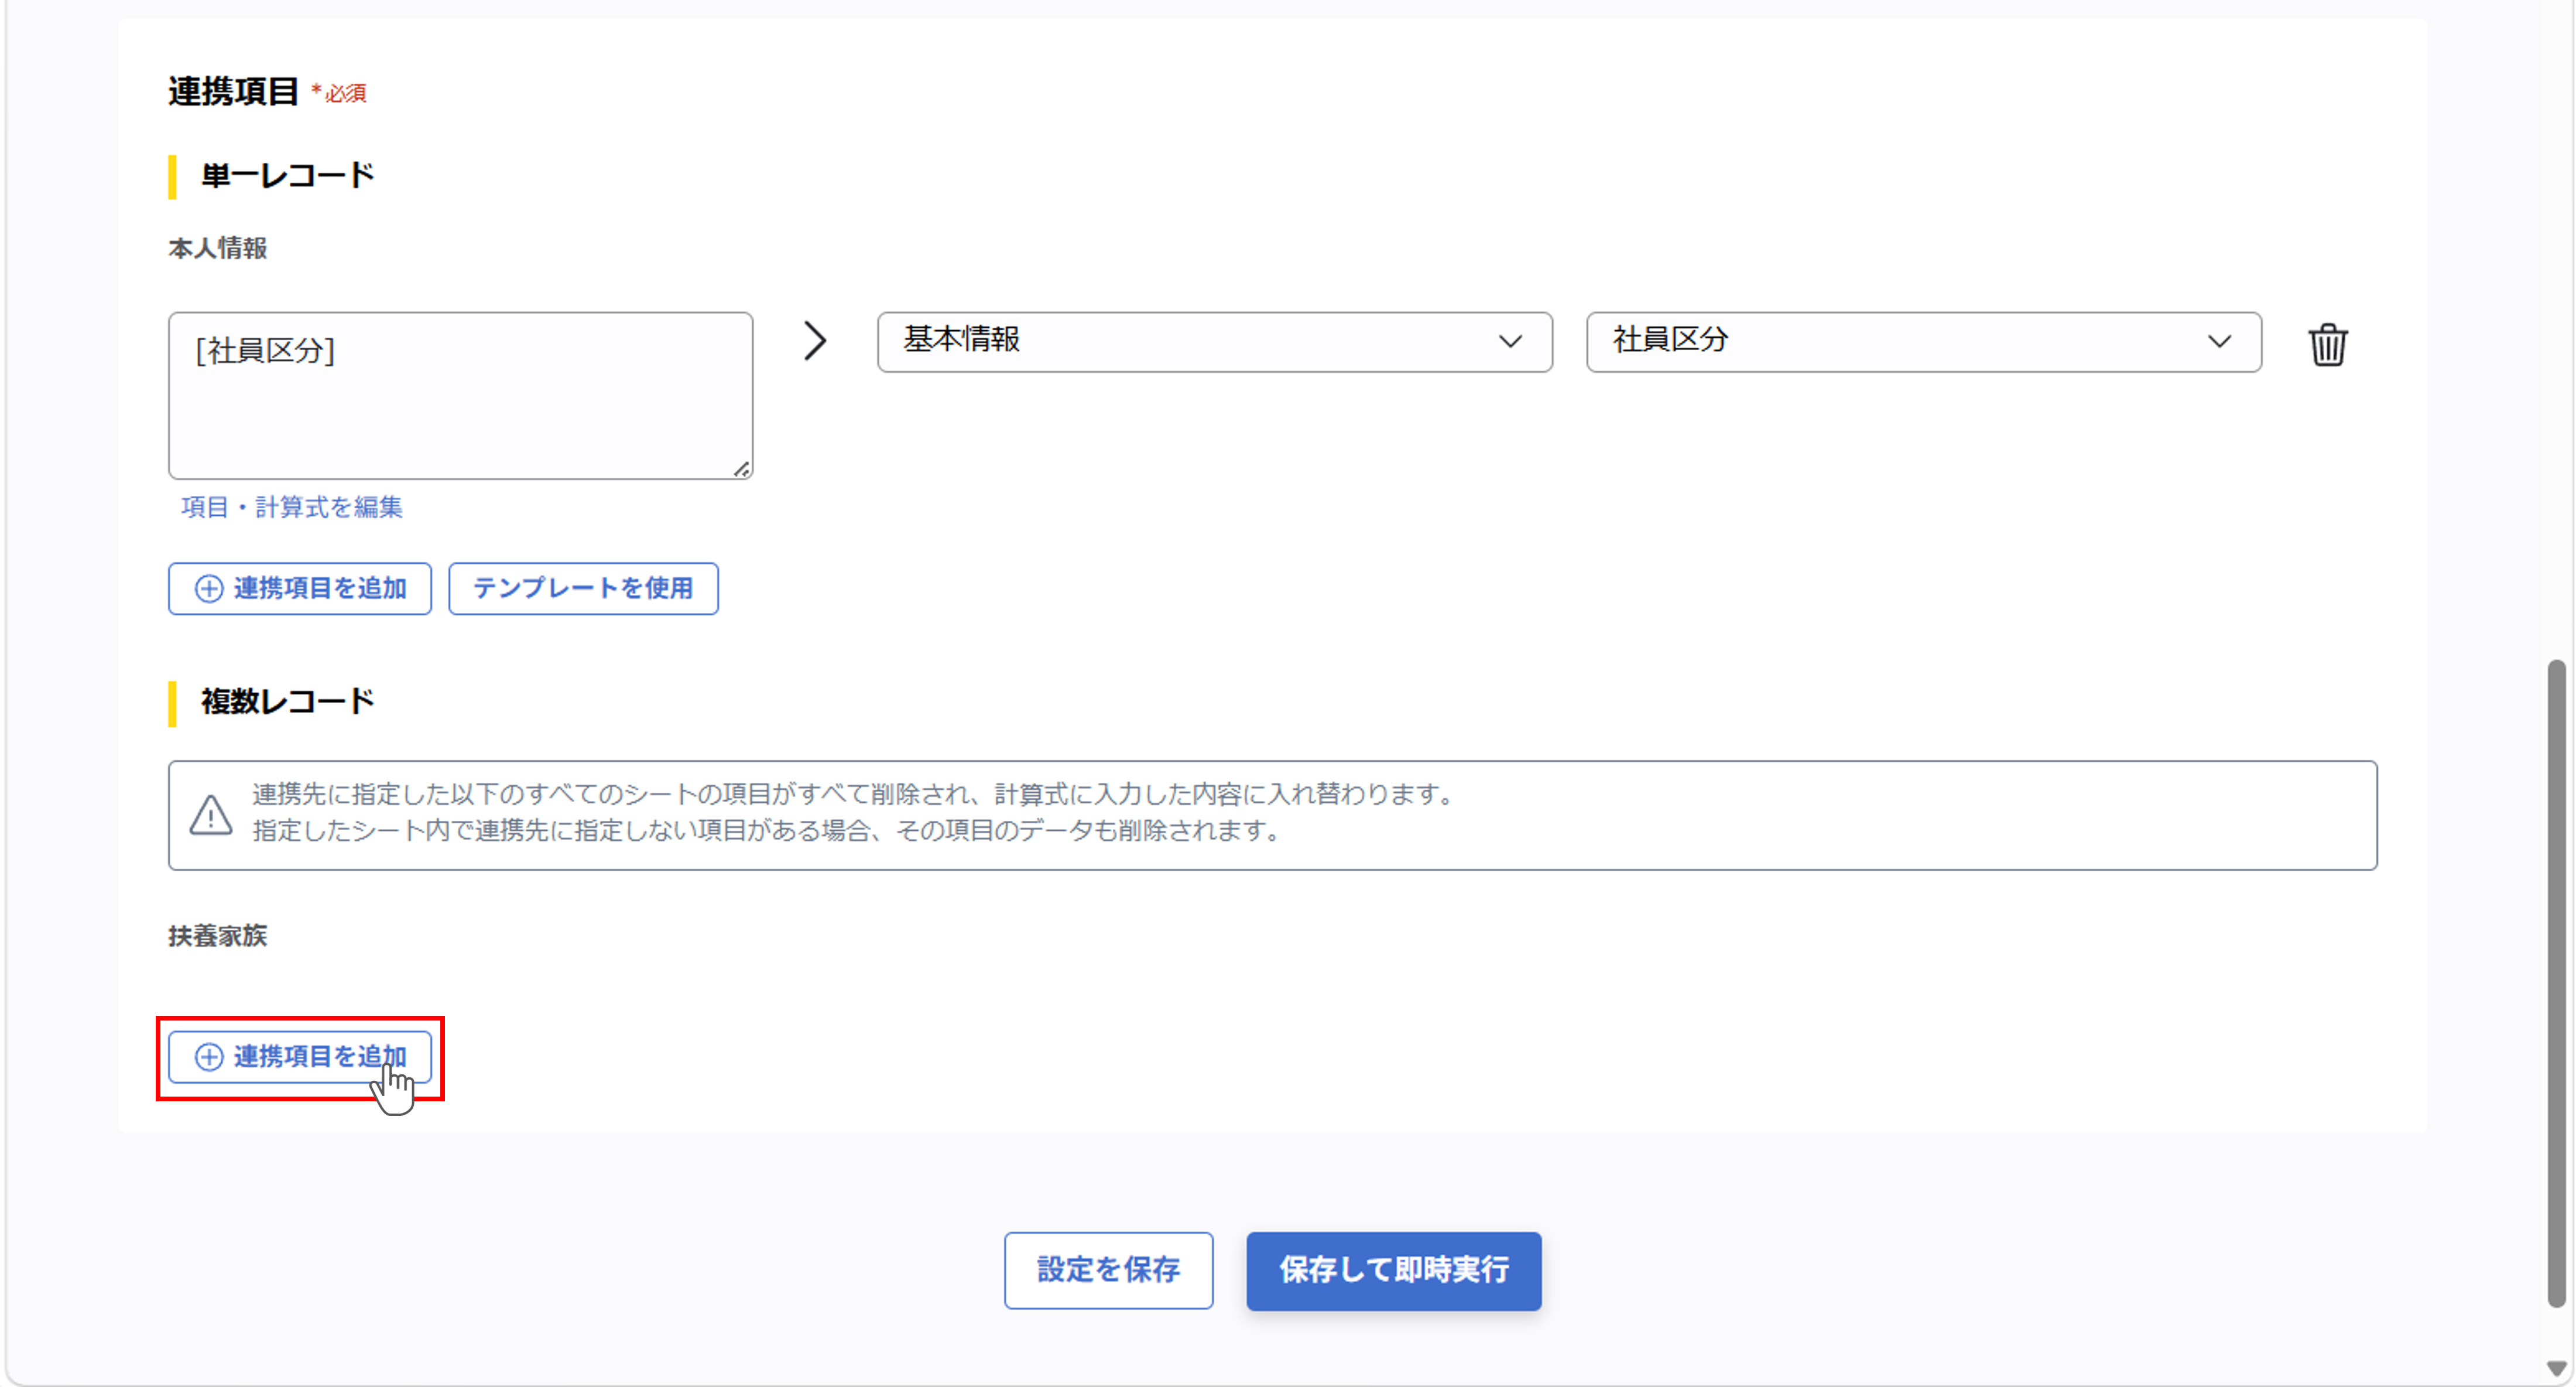Click the 連携項目 section title

(233, 92)
